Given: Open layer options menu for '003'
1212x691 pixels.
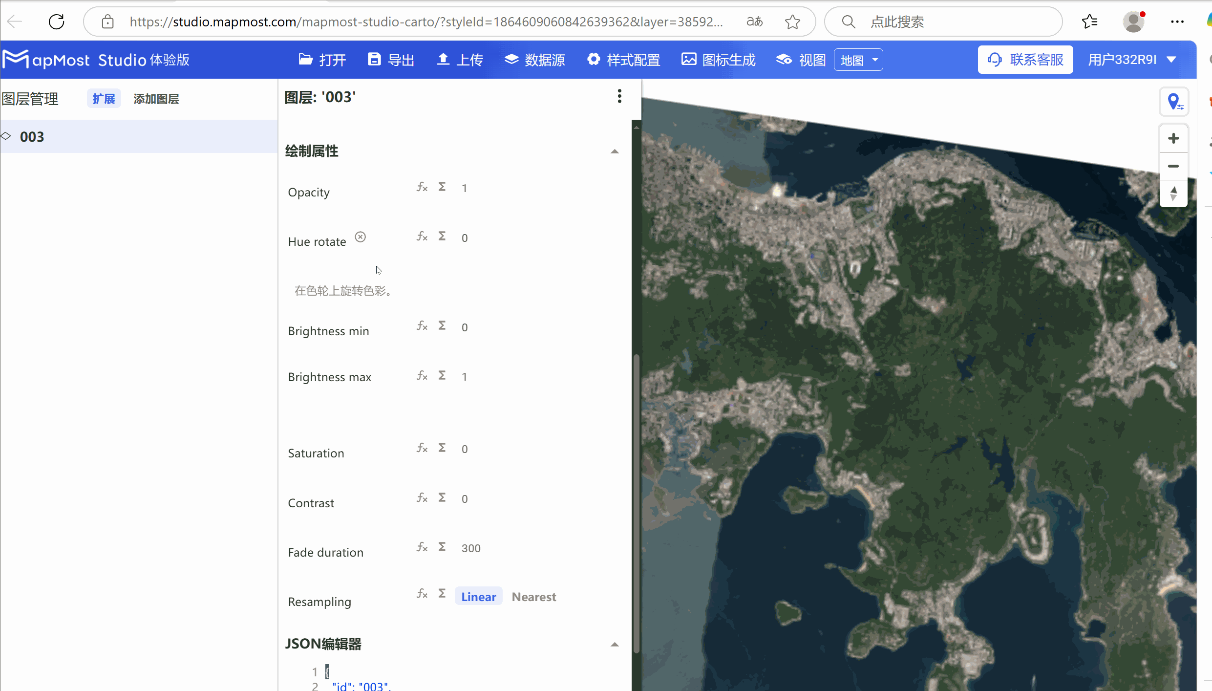Looking at the screenshot, I should [619, 96].
